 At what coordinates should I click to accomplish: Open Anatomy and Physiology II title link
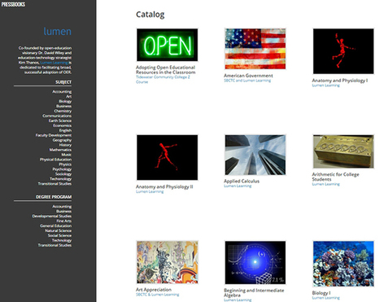coord(164,186)
